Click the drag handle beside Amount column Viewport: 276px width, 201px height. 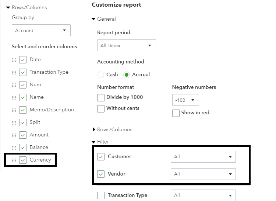pyautogui.click(x=14, y=135)
